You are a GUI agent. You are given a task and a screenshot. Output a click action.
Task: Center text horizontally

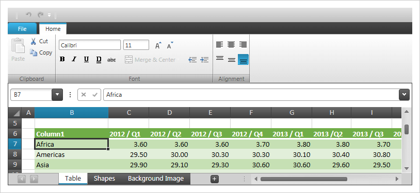coord(231,44)
